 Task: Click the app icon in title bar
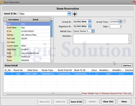click(2, 2)
